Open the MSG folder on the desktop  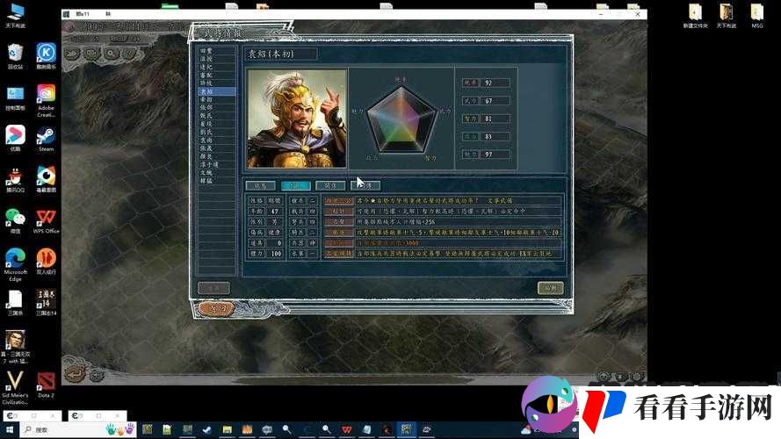[x=757, y=16]
